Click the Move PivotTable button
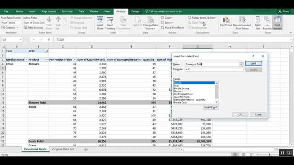 (172, 27)
